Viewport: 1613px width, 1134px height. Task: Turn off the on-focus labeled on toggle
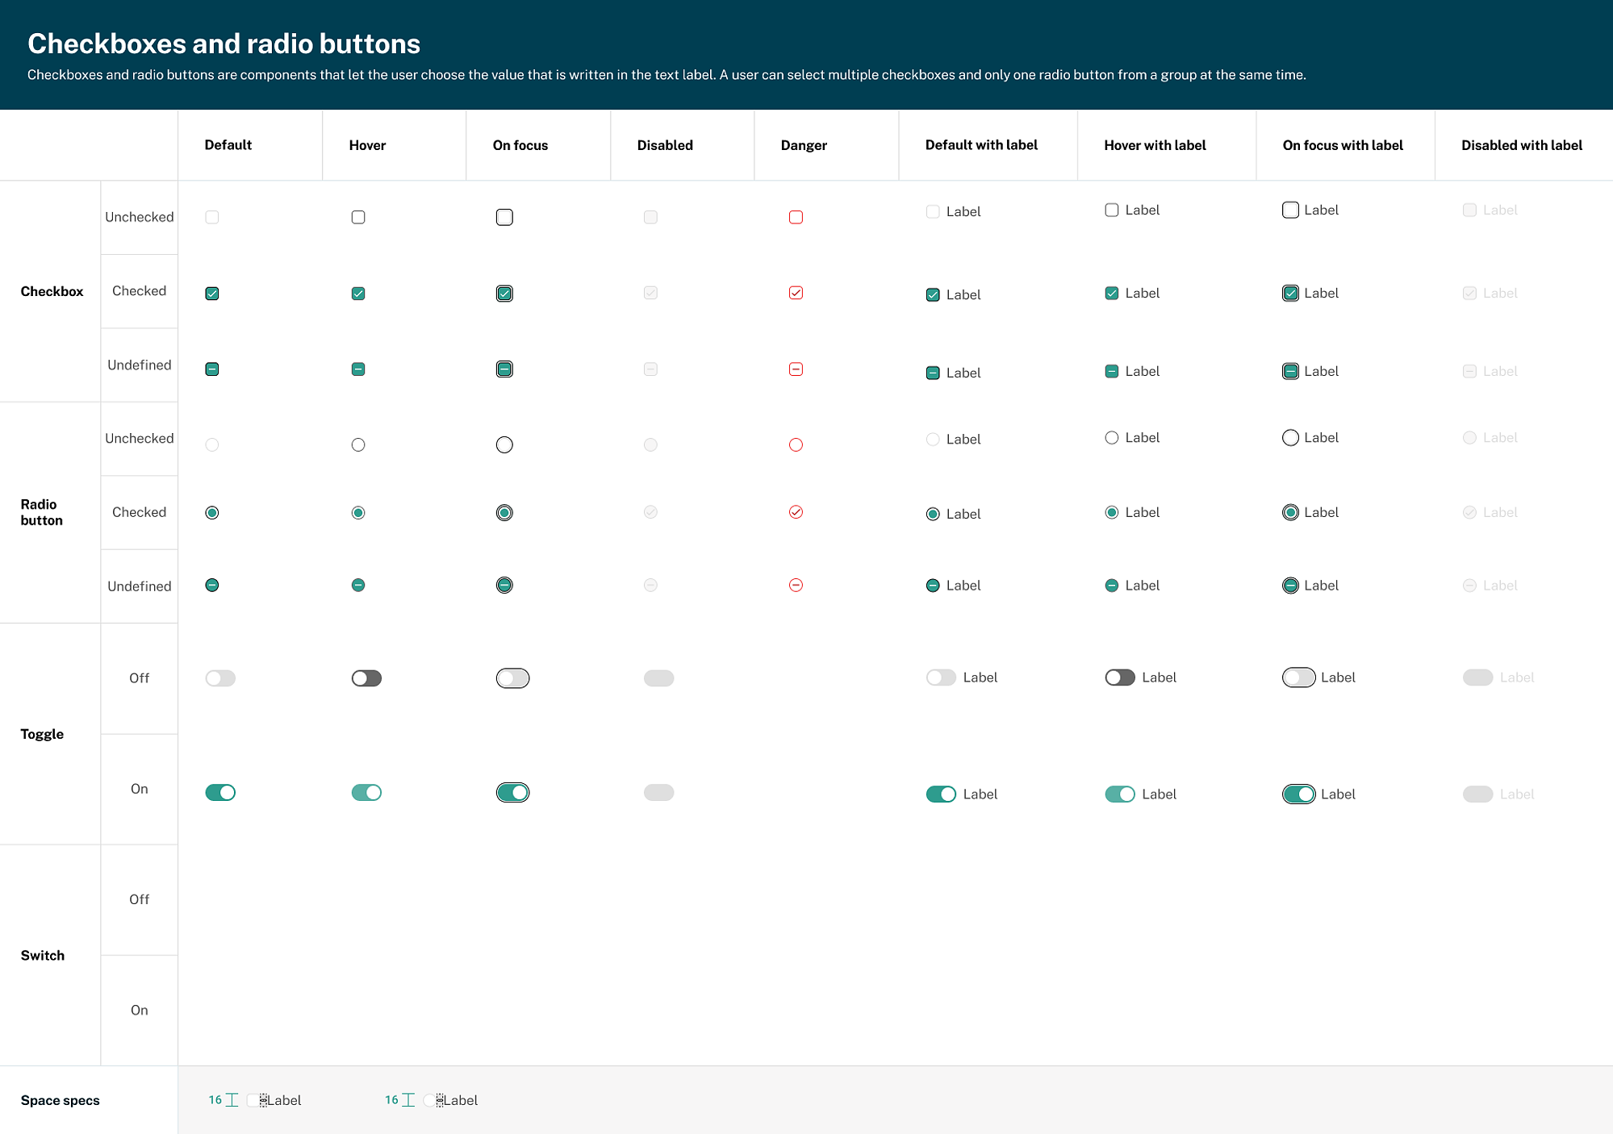point(1298,794)
